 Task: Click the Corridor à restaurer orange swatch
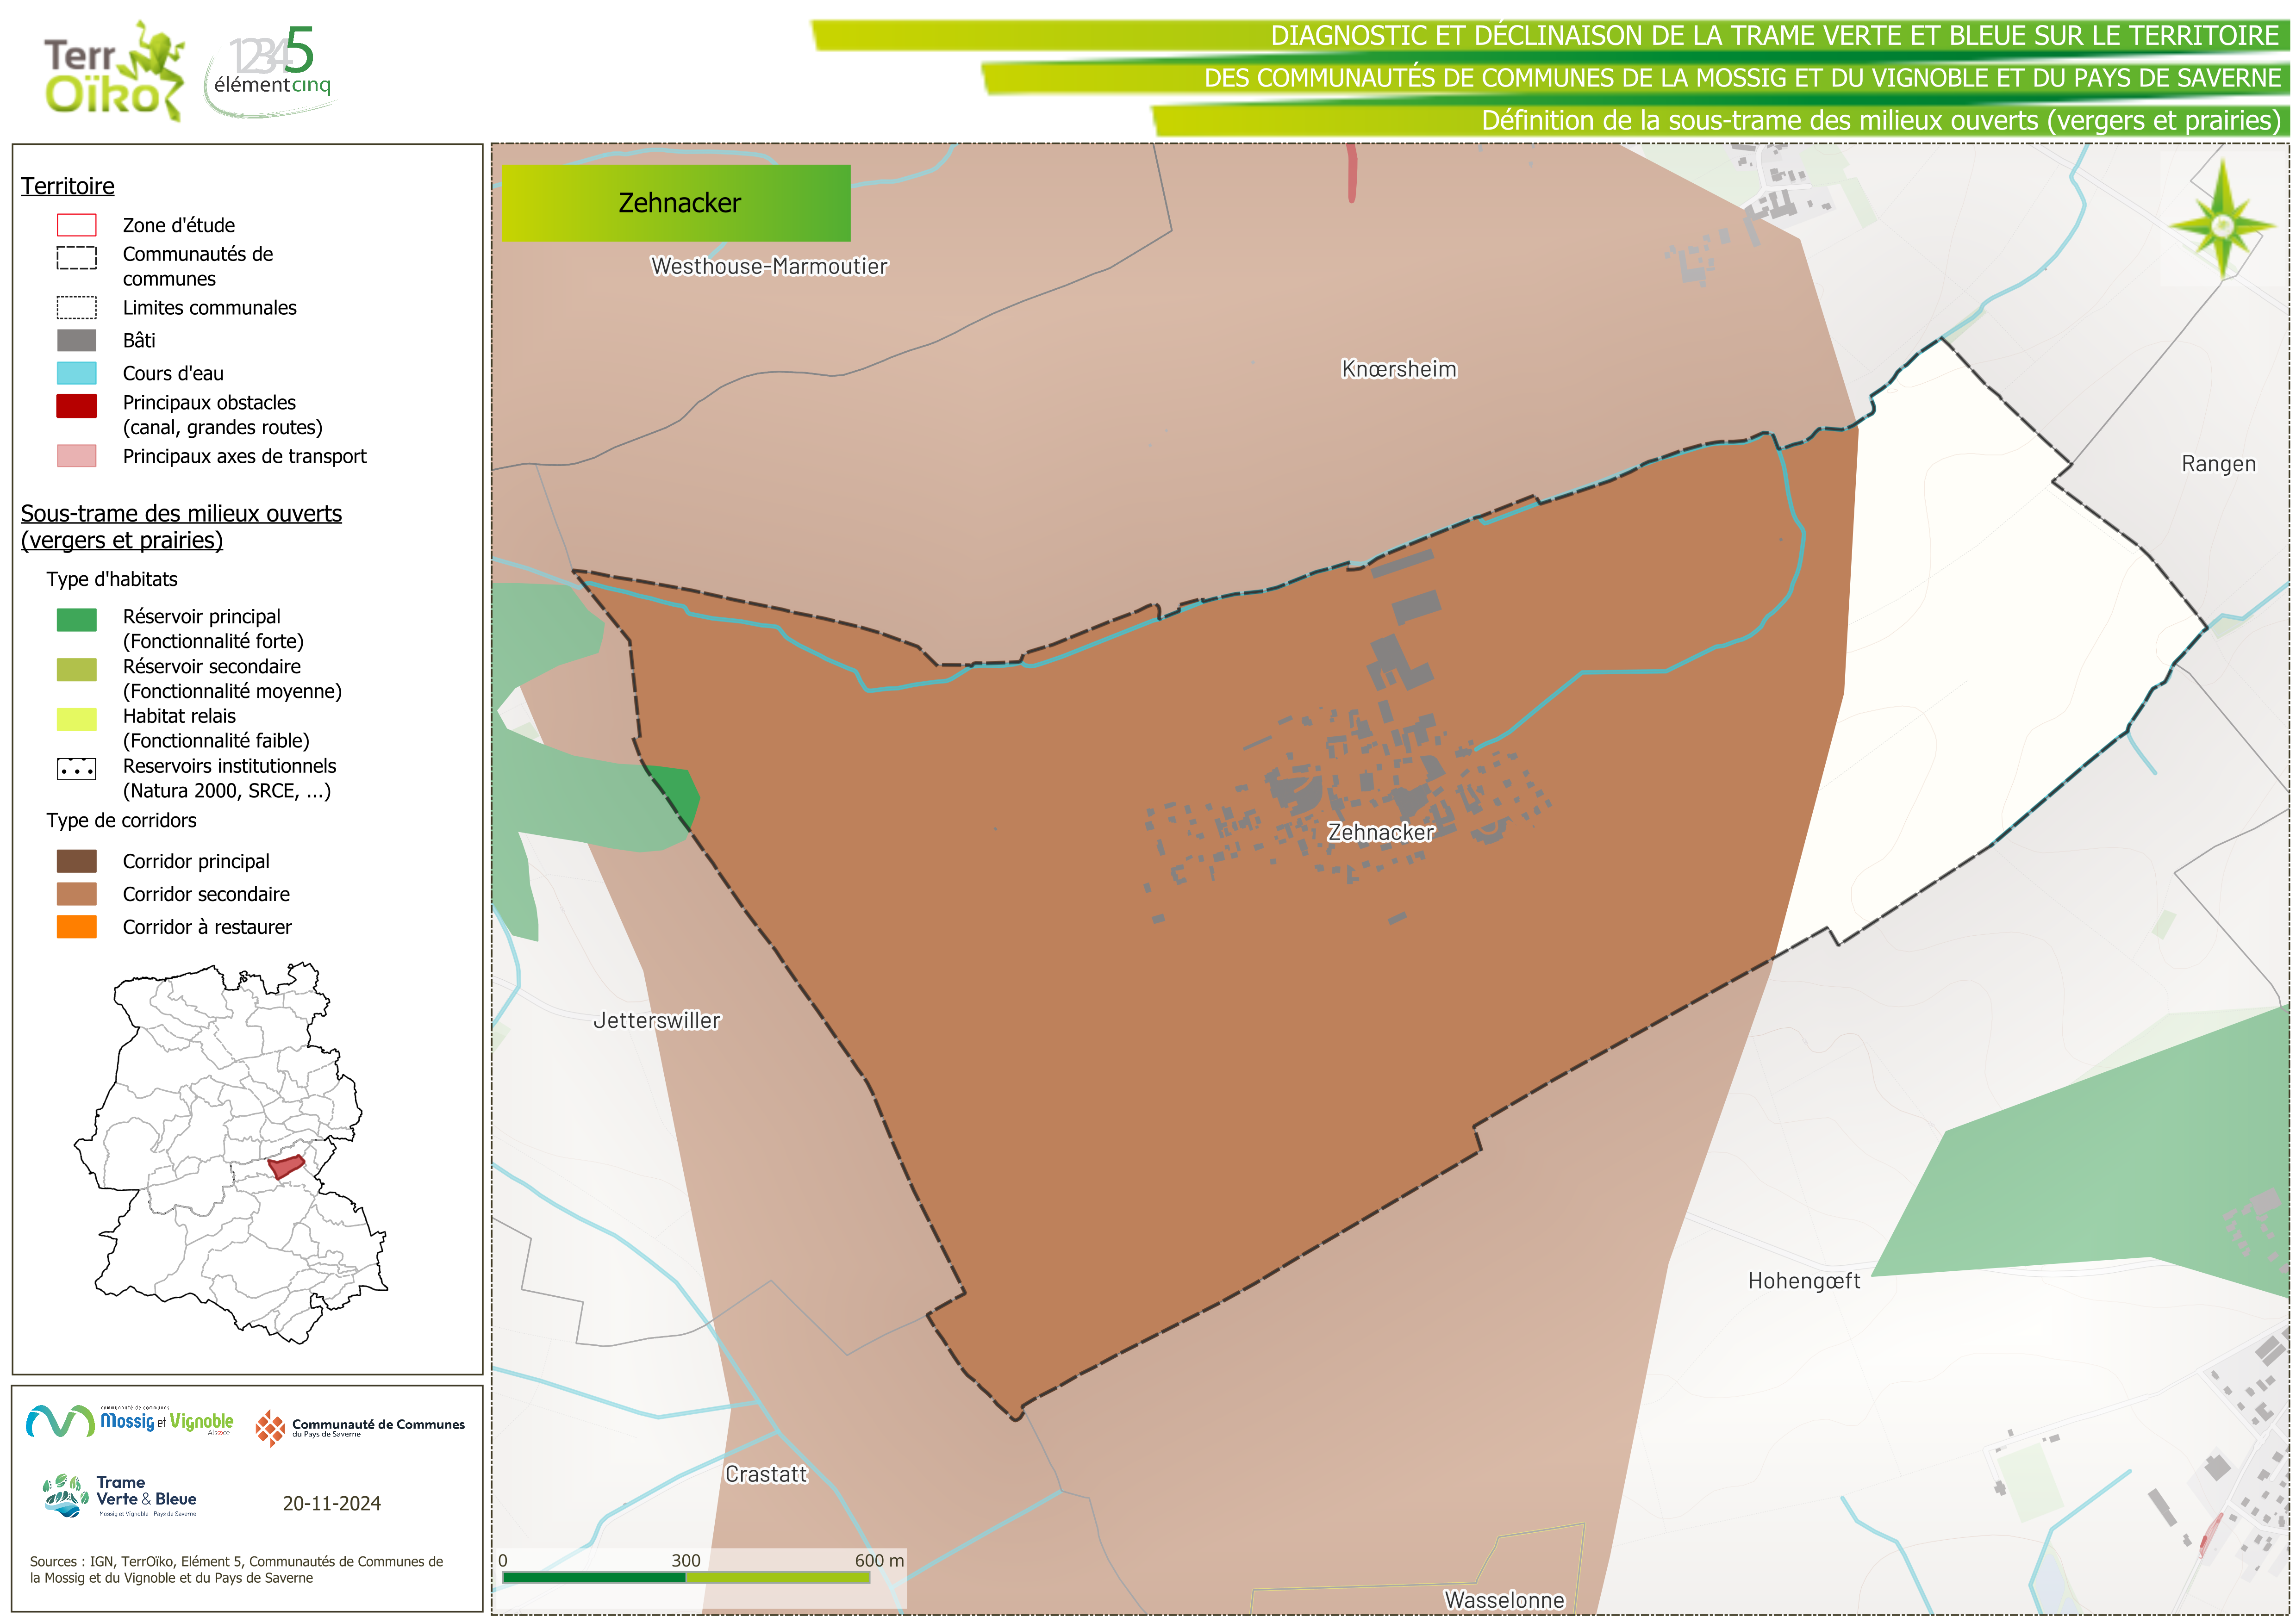pyautogui.click(x=76, y=927)
